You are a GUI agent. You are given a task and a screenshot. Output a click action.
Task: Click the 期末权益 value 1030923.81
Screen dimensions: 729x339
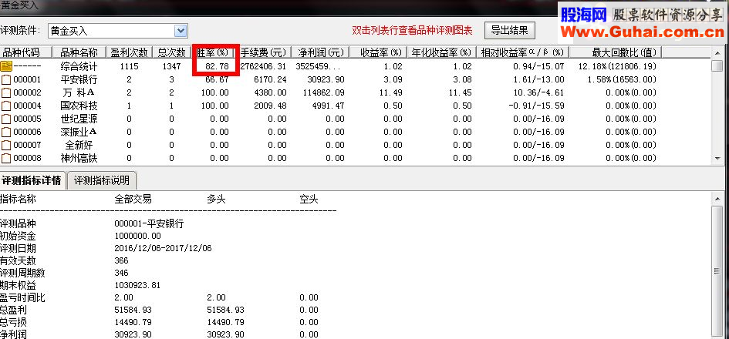pos(137,285)
